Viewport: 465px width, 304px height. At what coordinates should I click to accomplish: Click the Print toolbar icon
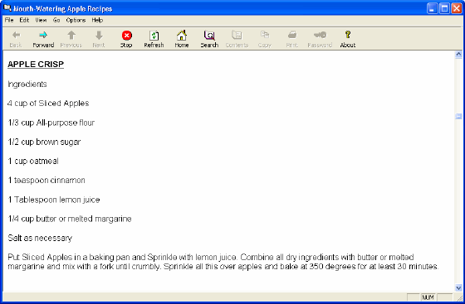tap(292, 35)
